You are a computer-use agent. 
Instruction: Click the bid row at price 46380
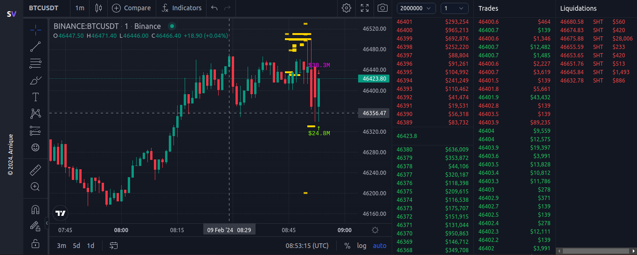point(432,150)
